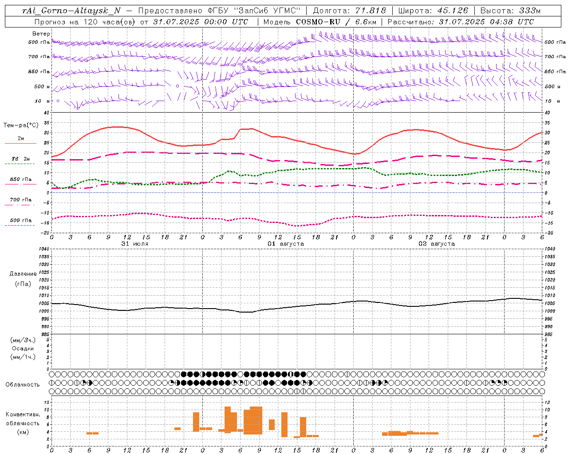This screenshot has height=454, width=568.
Task: Click the Тем-ра(°C) axis label
Action: pos(21,125)
